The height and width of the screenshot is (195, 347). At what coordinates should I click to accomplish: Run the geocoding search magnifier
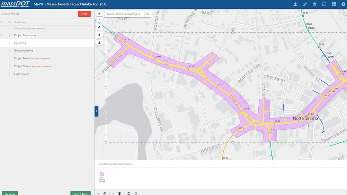pyautogui.click(x=148, y=14)
